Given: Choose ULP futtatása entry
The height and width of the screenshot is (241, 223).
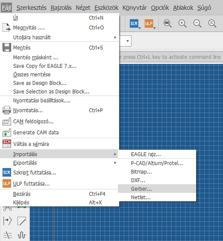Looking at the screenshot, I should [x=60, y=184].
